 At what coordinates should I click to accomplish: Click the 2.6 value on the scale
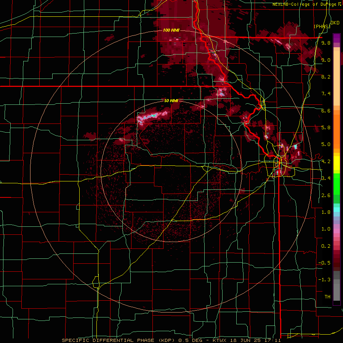coord(326,196)
